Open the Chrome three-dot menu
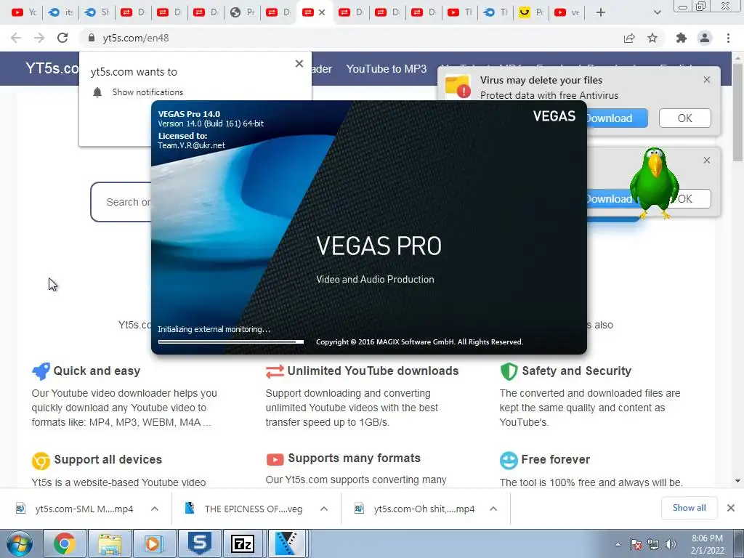The height and width of the screenshot is (558, 744). (x=728, y=38)
